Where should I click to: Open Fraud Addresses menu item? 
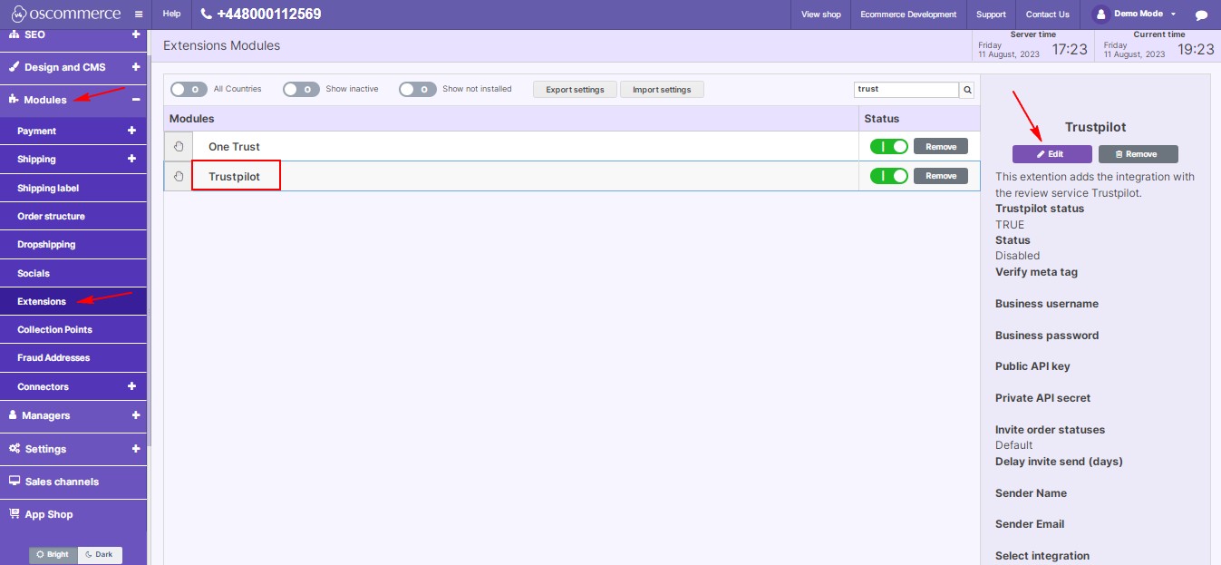pyautogui.click(x=73, y=357)
